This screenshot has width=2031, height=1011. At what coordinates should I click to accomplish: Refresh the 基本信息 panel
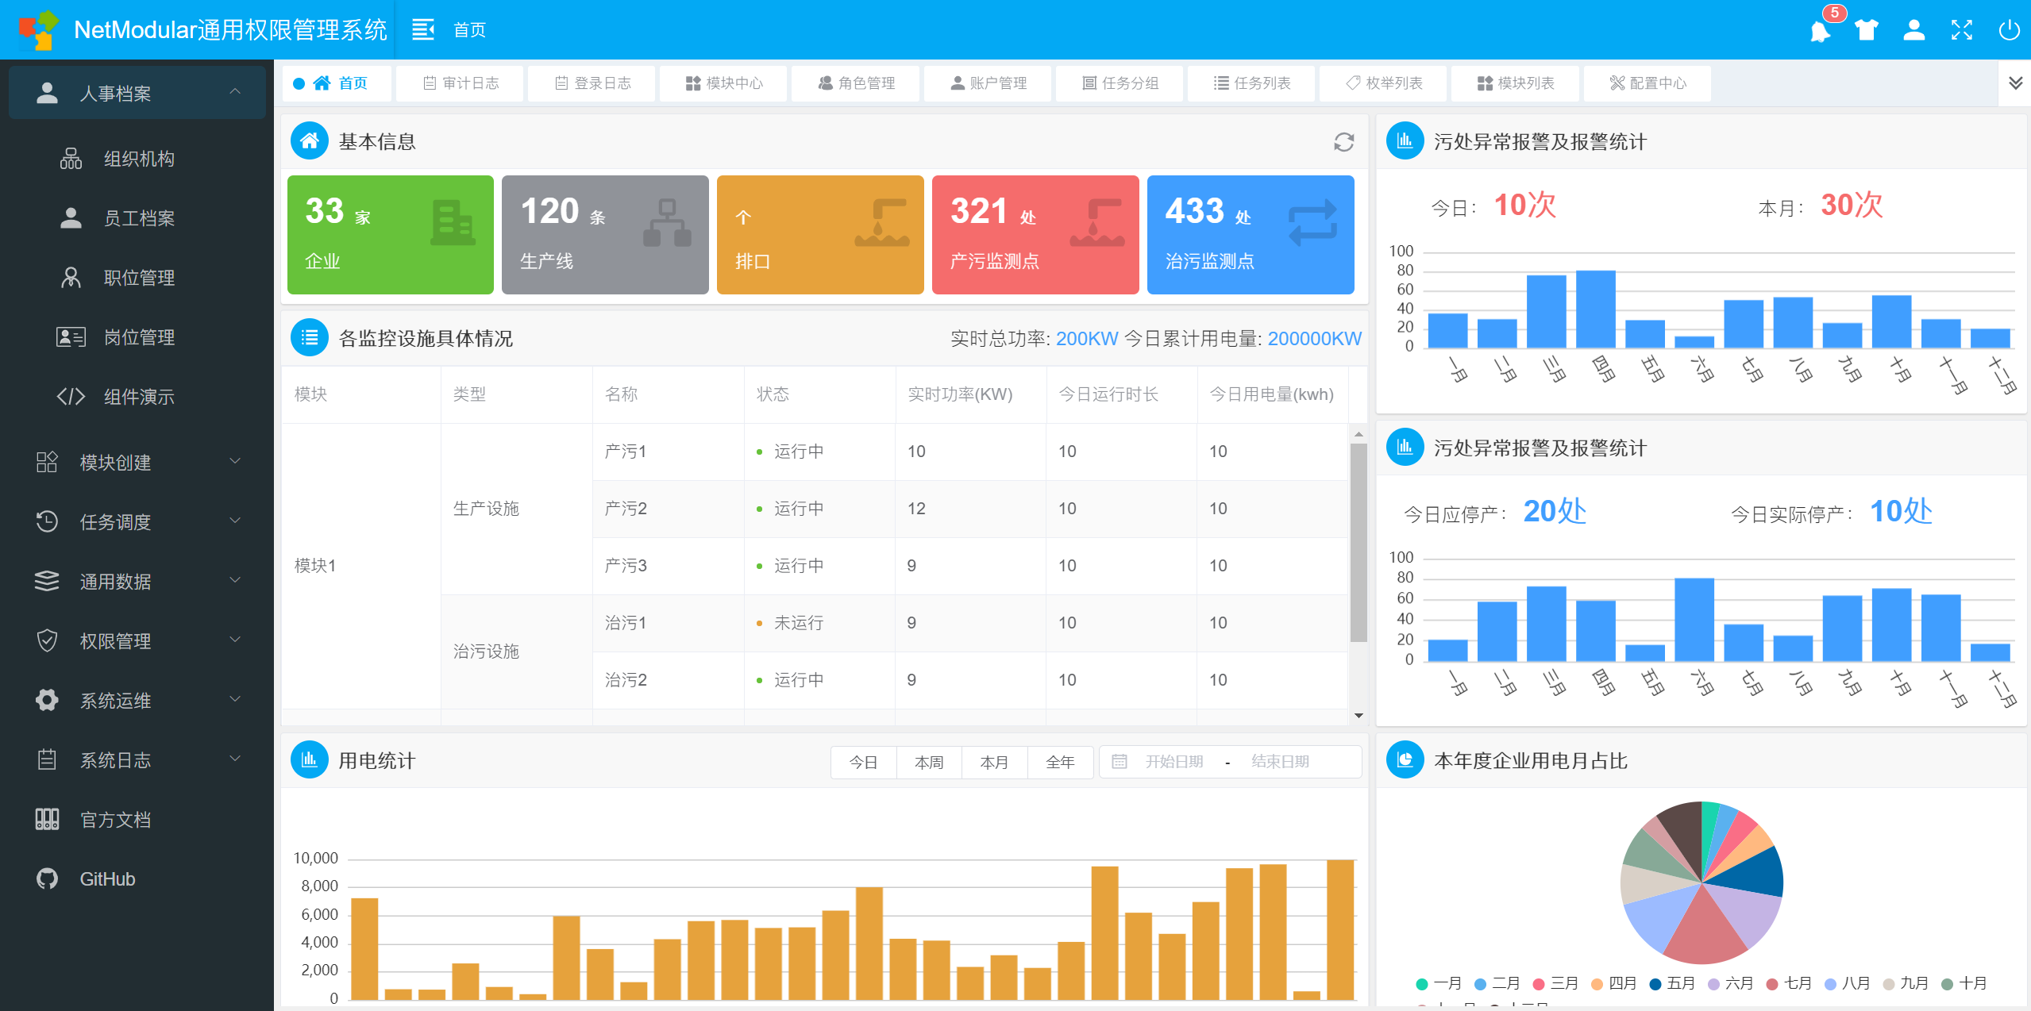(x=1343, y=141)
